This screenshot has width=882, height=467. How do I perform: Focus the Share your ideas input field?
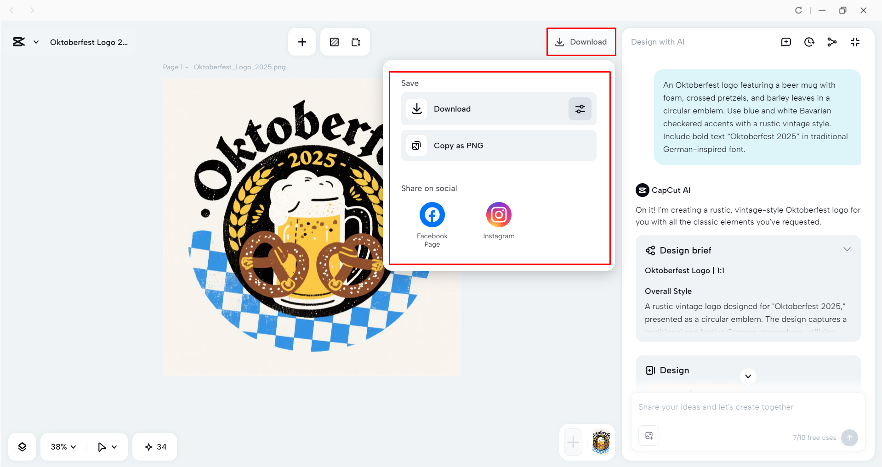748,407
